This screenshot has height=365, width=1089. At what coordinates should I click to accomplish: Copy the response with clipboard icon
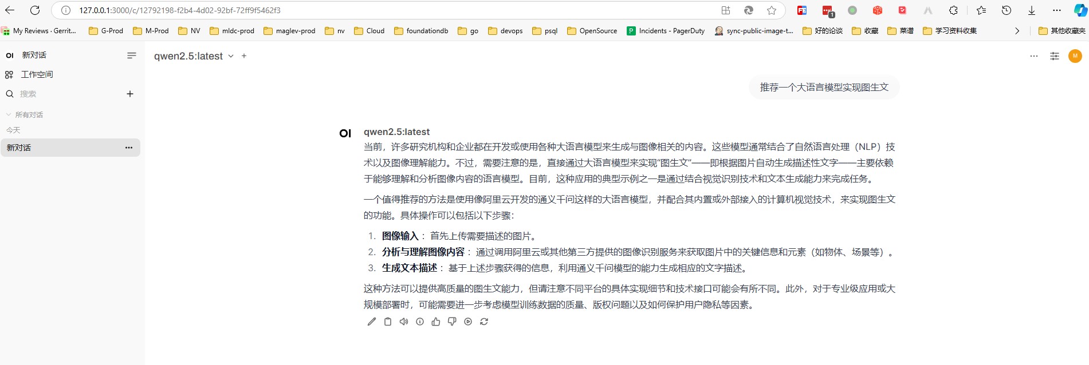[x=388, y=322]
